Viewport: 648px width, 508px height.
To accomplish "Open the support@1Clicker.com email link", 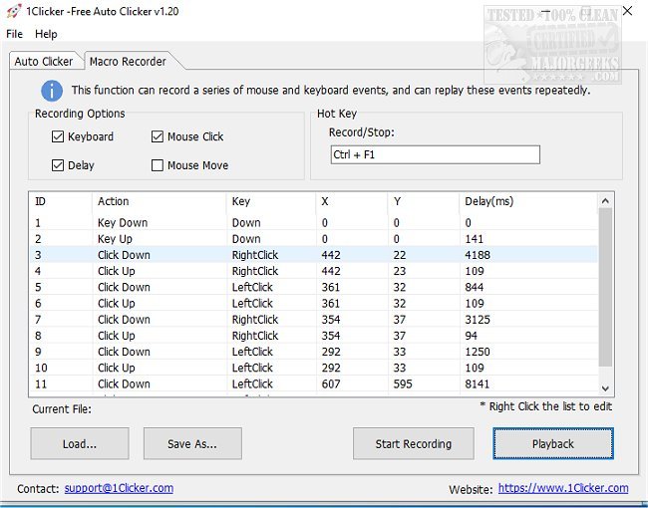I will [x=119, y=488].
